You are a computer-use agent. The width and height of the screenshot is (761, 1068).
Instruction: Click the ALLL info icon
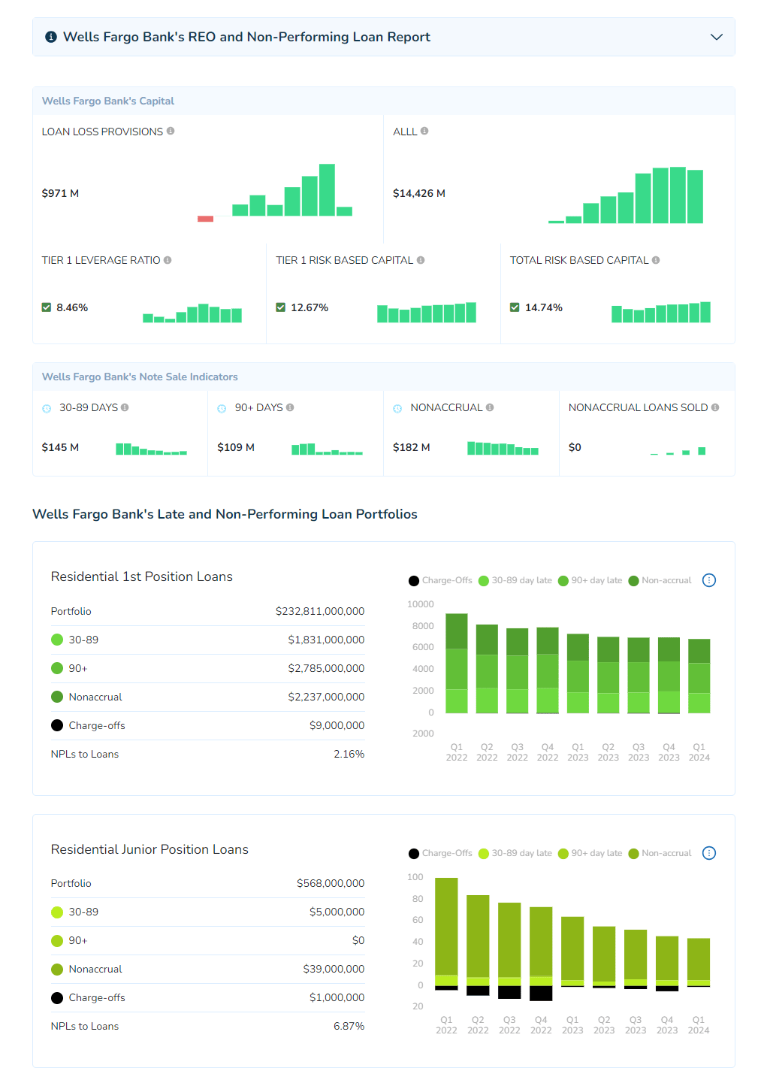[x=424, y=131]
